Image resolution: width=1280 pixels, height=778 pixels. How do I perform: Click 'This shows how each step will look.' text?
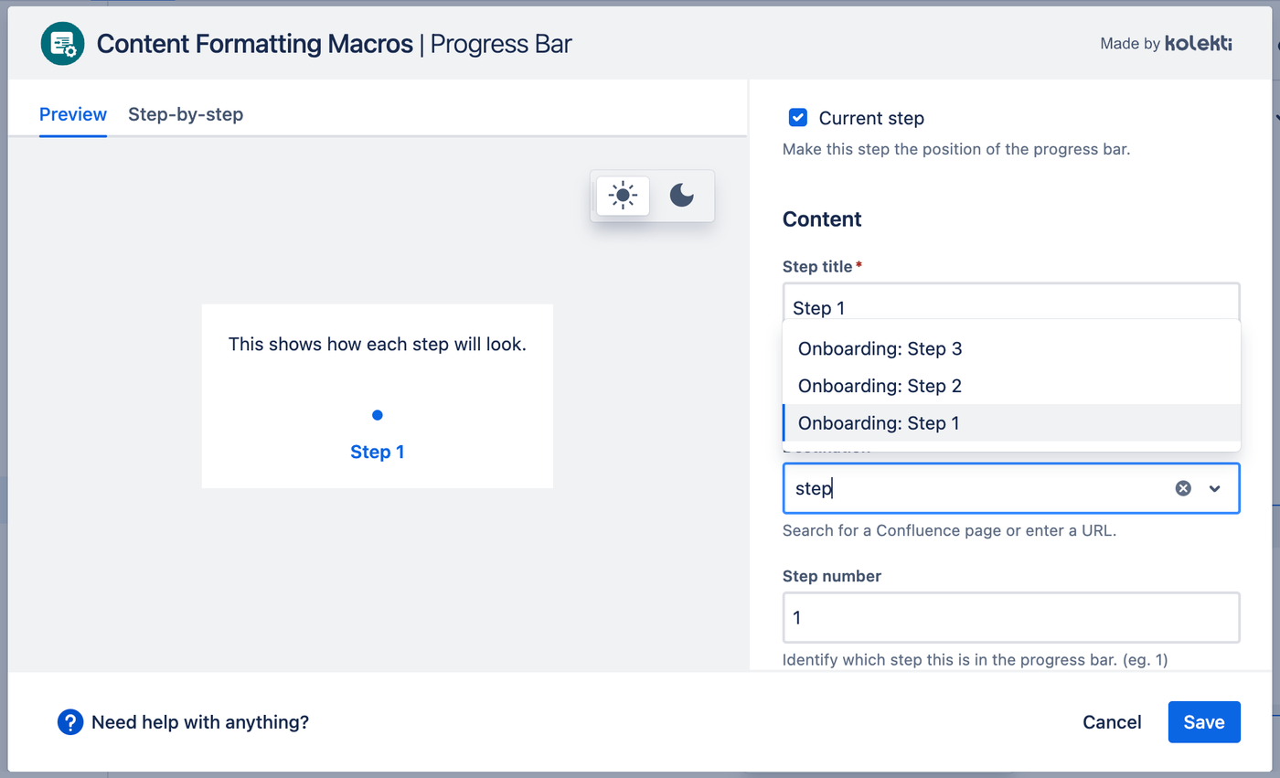[378, 346]
